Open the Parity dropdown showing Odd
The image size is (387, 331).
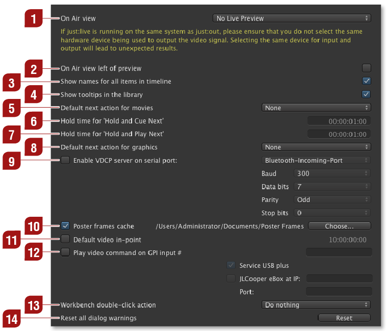click(332, 200)
